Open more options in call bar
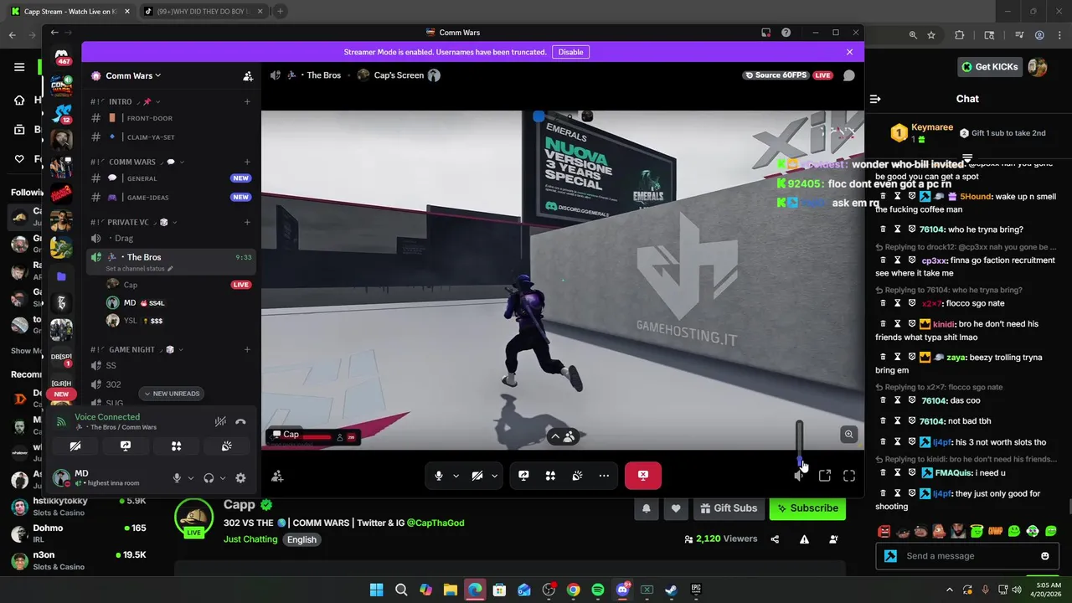 pyautogui.click(x=604, y=476)
